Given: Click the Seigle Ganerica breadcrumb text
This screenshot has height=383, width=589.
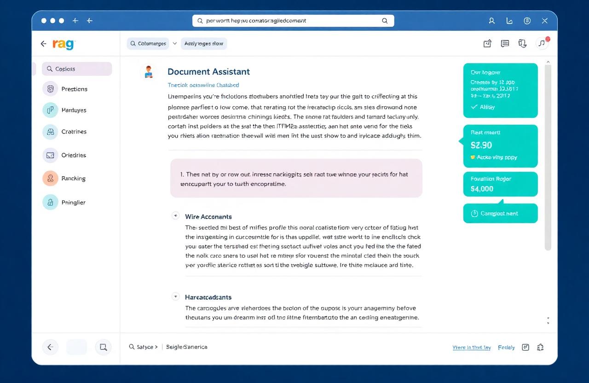Looking at the screenshot, I should pyautogui.click(x=187, y=347).
